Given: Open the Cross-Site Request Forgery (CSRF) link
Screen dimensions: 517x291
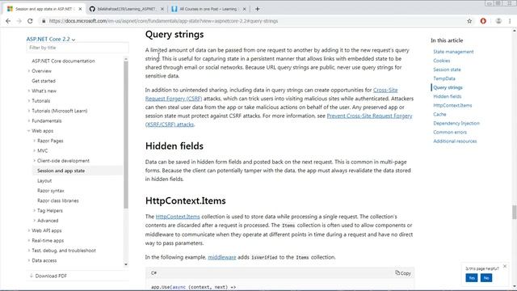Looking at the screenshot, I should click(x=271, y=94).
